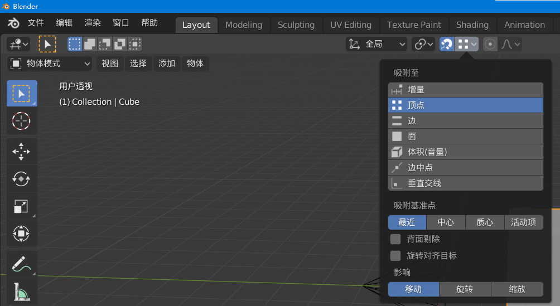Open the 编辑 menu

64,23
